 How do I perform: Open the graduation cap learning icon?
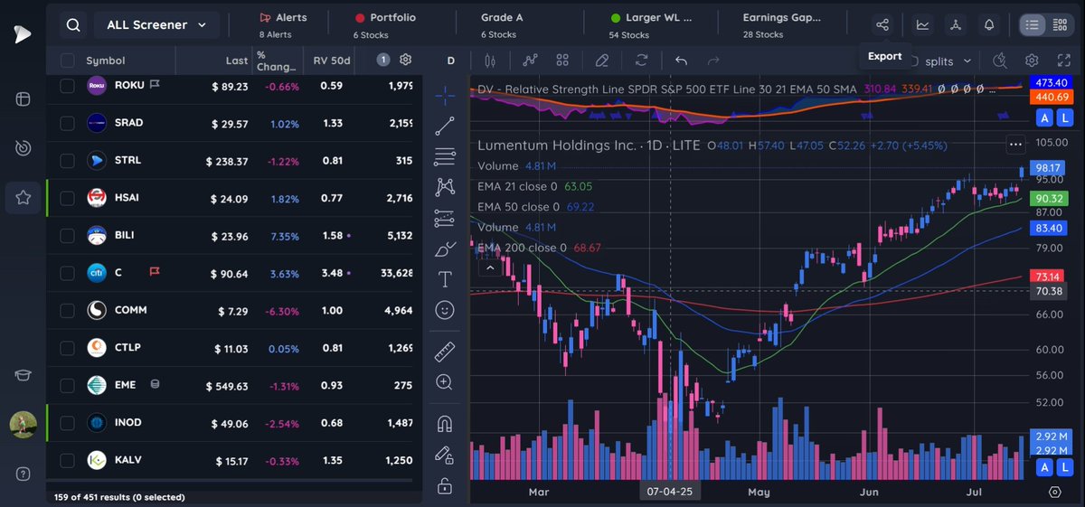(24, 377)
